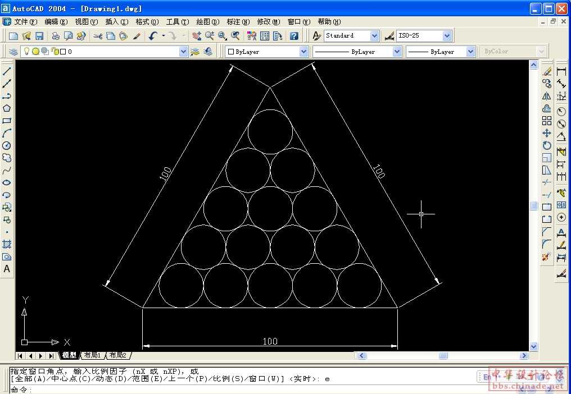Click the Angular Dimension tool
Image resolution: width=571 pixels, height=394 pixels.
point(561,136)
